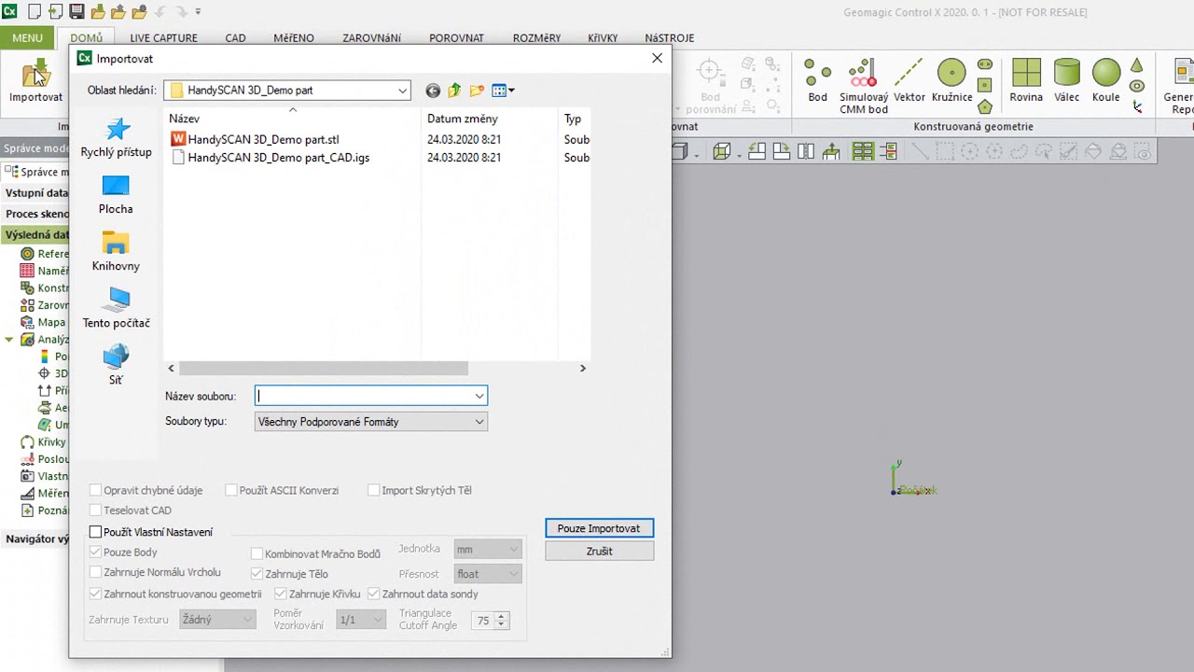Viewport: 1194px width, 672px height.
Task: Enable the Použít Vlastní Nastavení checkbox
Action: [x=95, y=532]
